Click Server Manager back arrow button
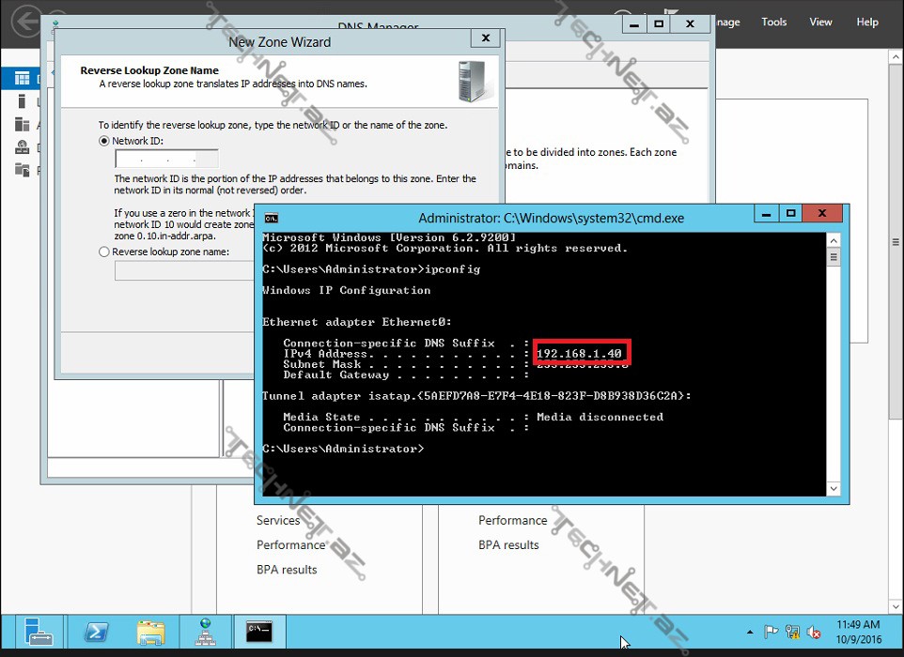The width and height of the screenshot is (904, 657). [x=26, y=22]
